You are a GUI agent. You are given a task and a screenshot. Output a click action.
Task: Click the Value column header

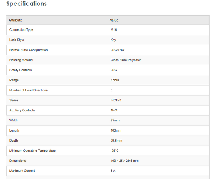coord(114,20)
